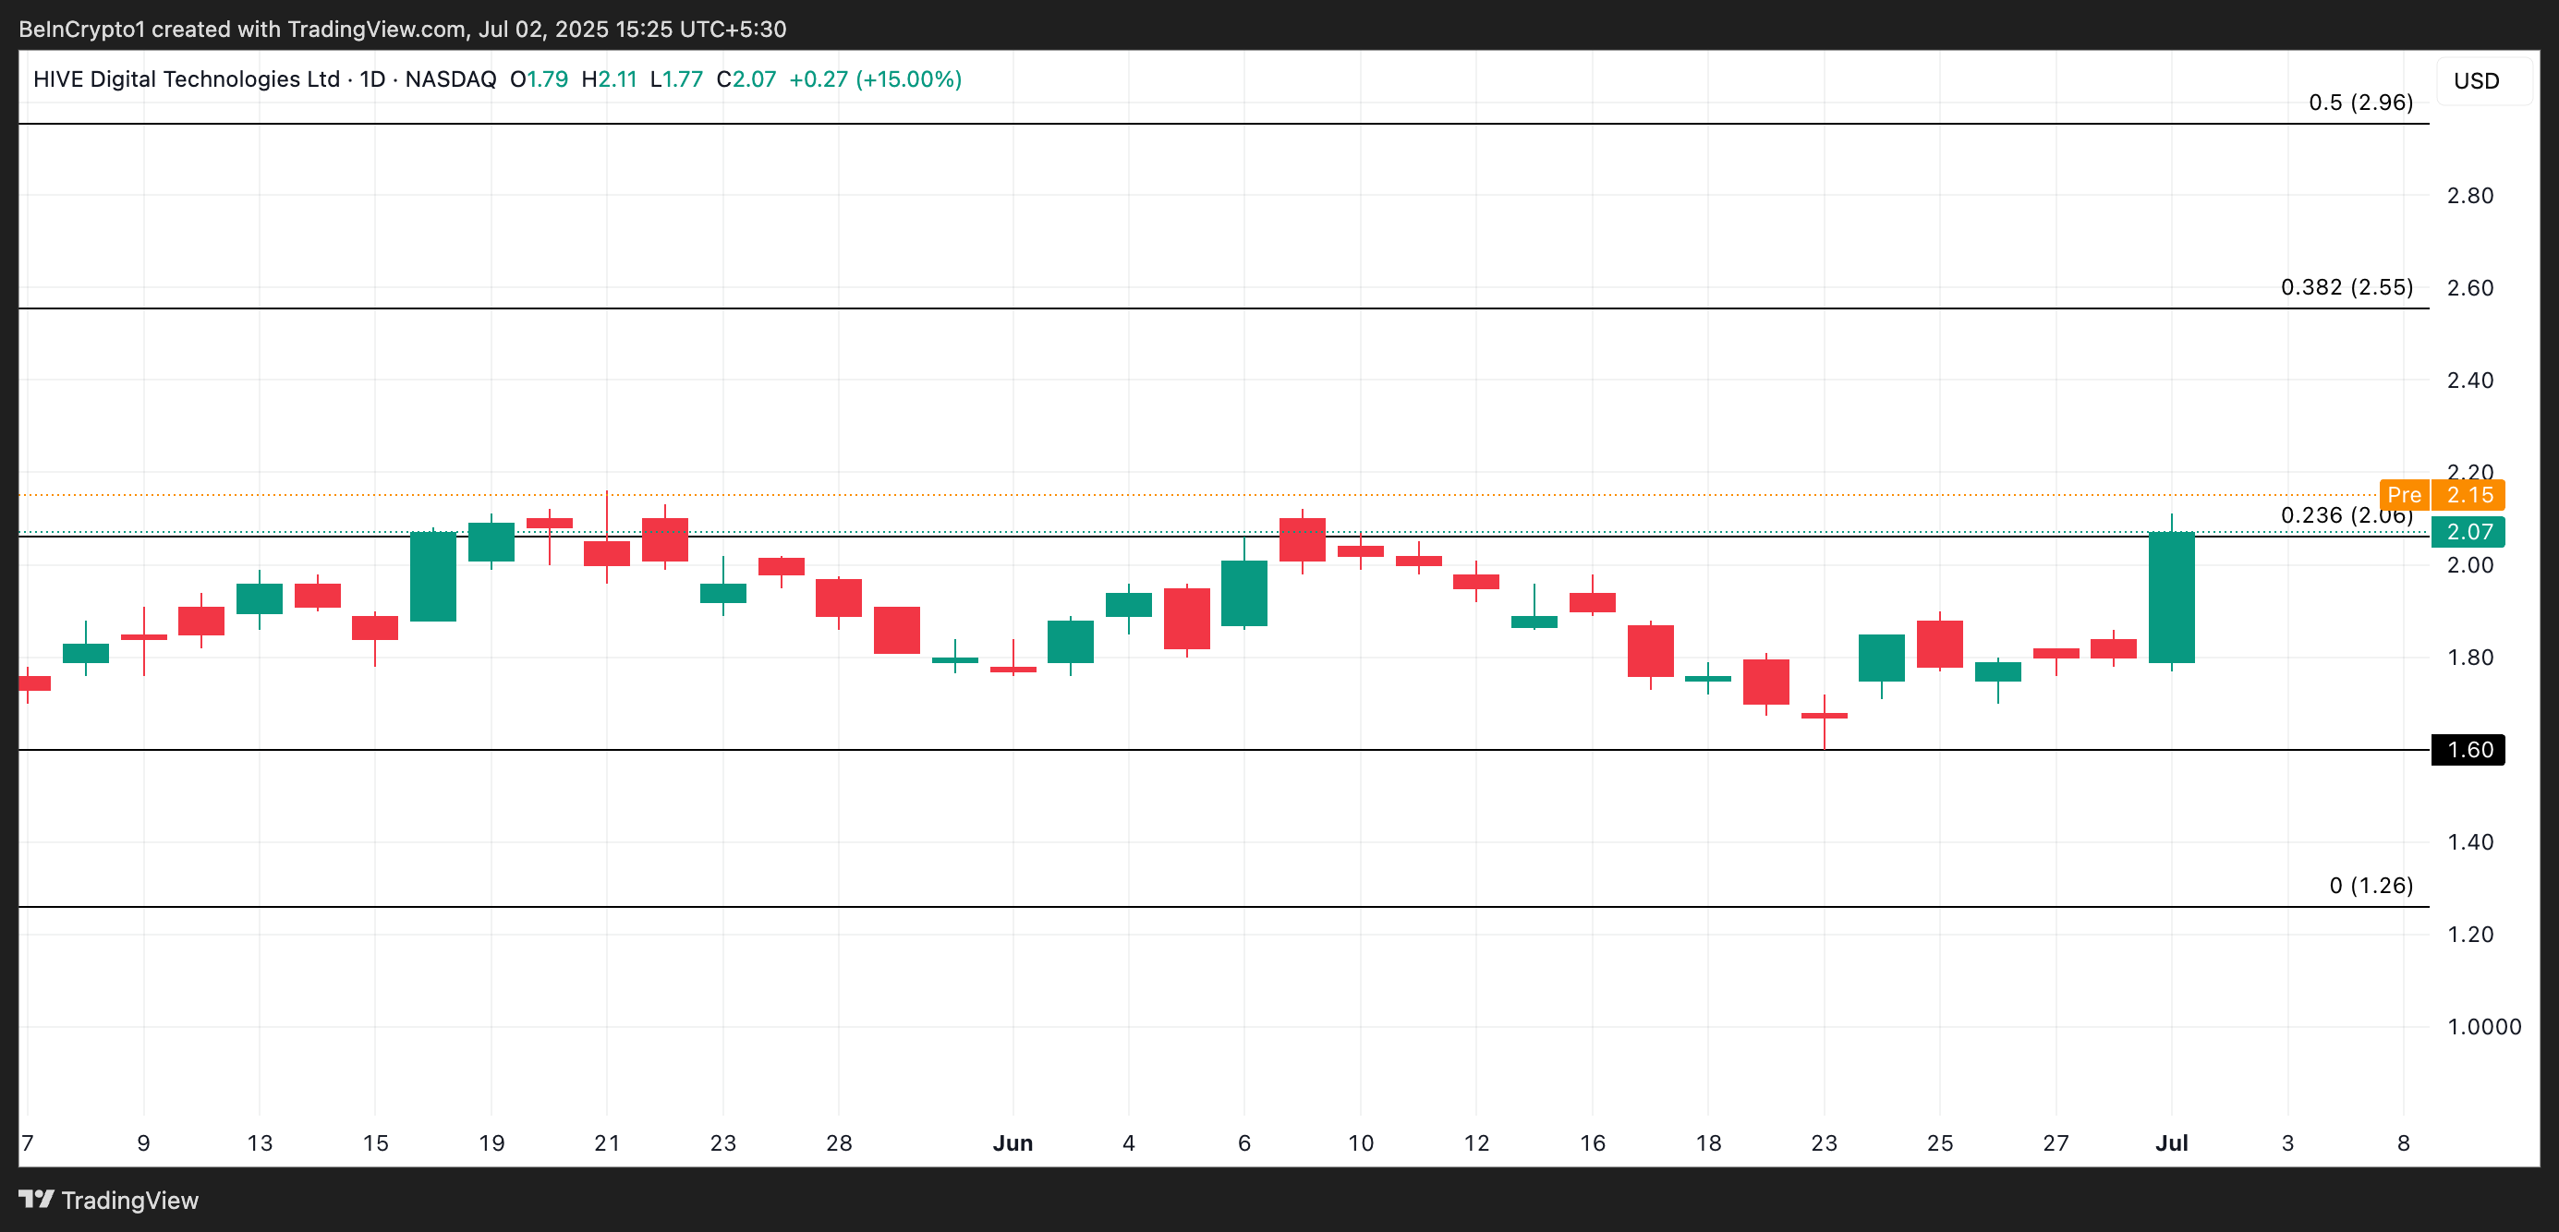Select the 0 (1.26) Fibonacci level label
This screenshot has height=1232, width=2559.
[x=2371, y=885]
